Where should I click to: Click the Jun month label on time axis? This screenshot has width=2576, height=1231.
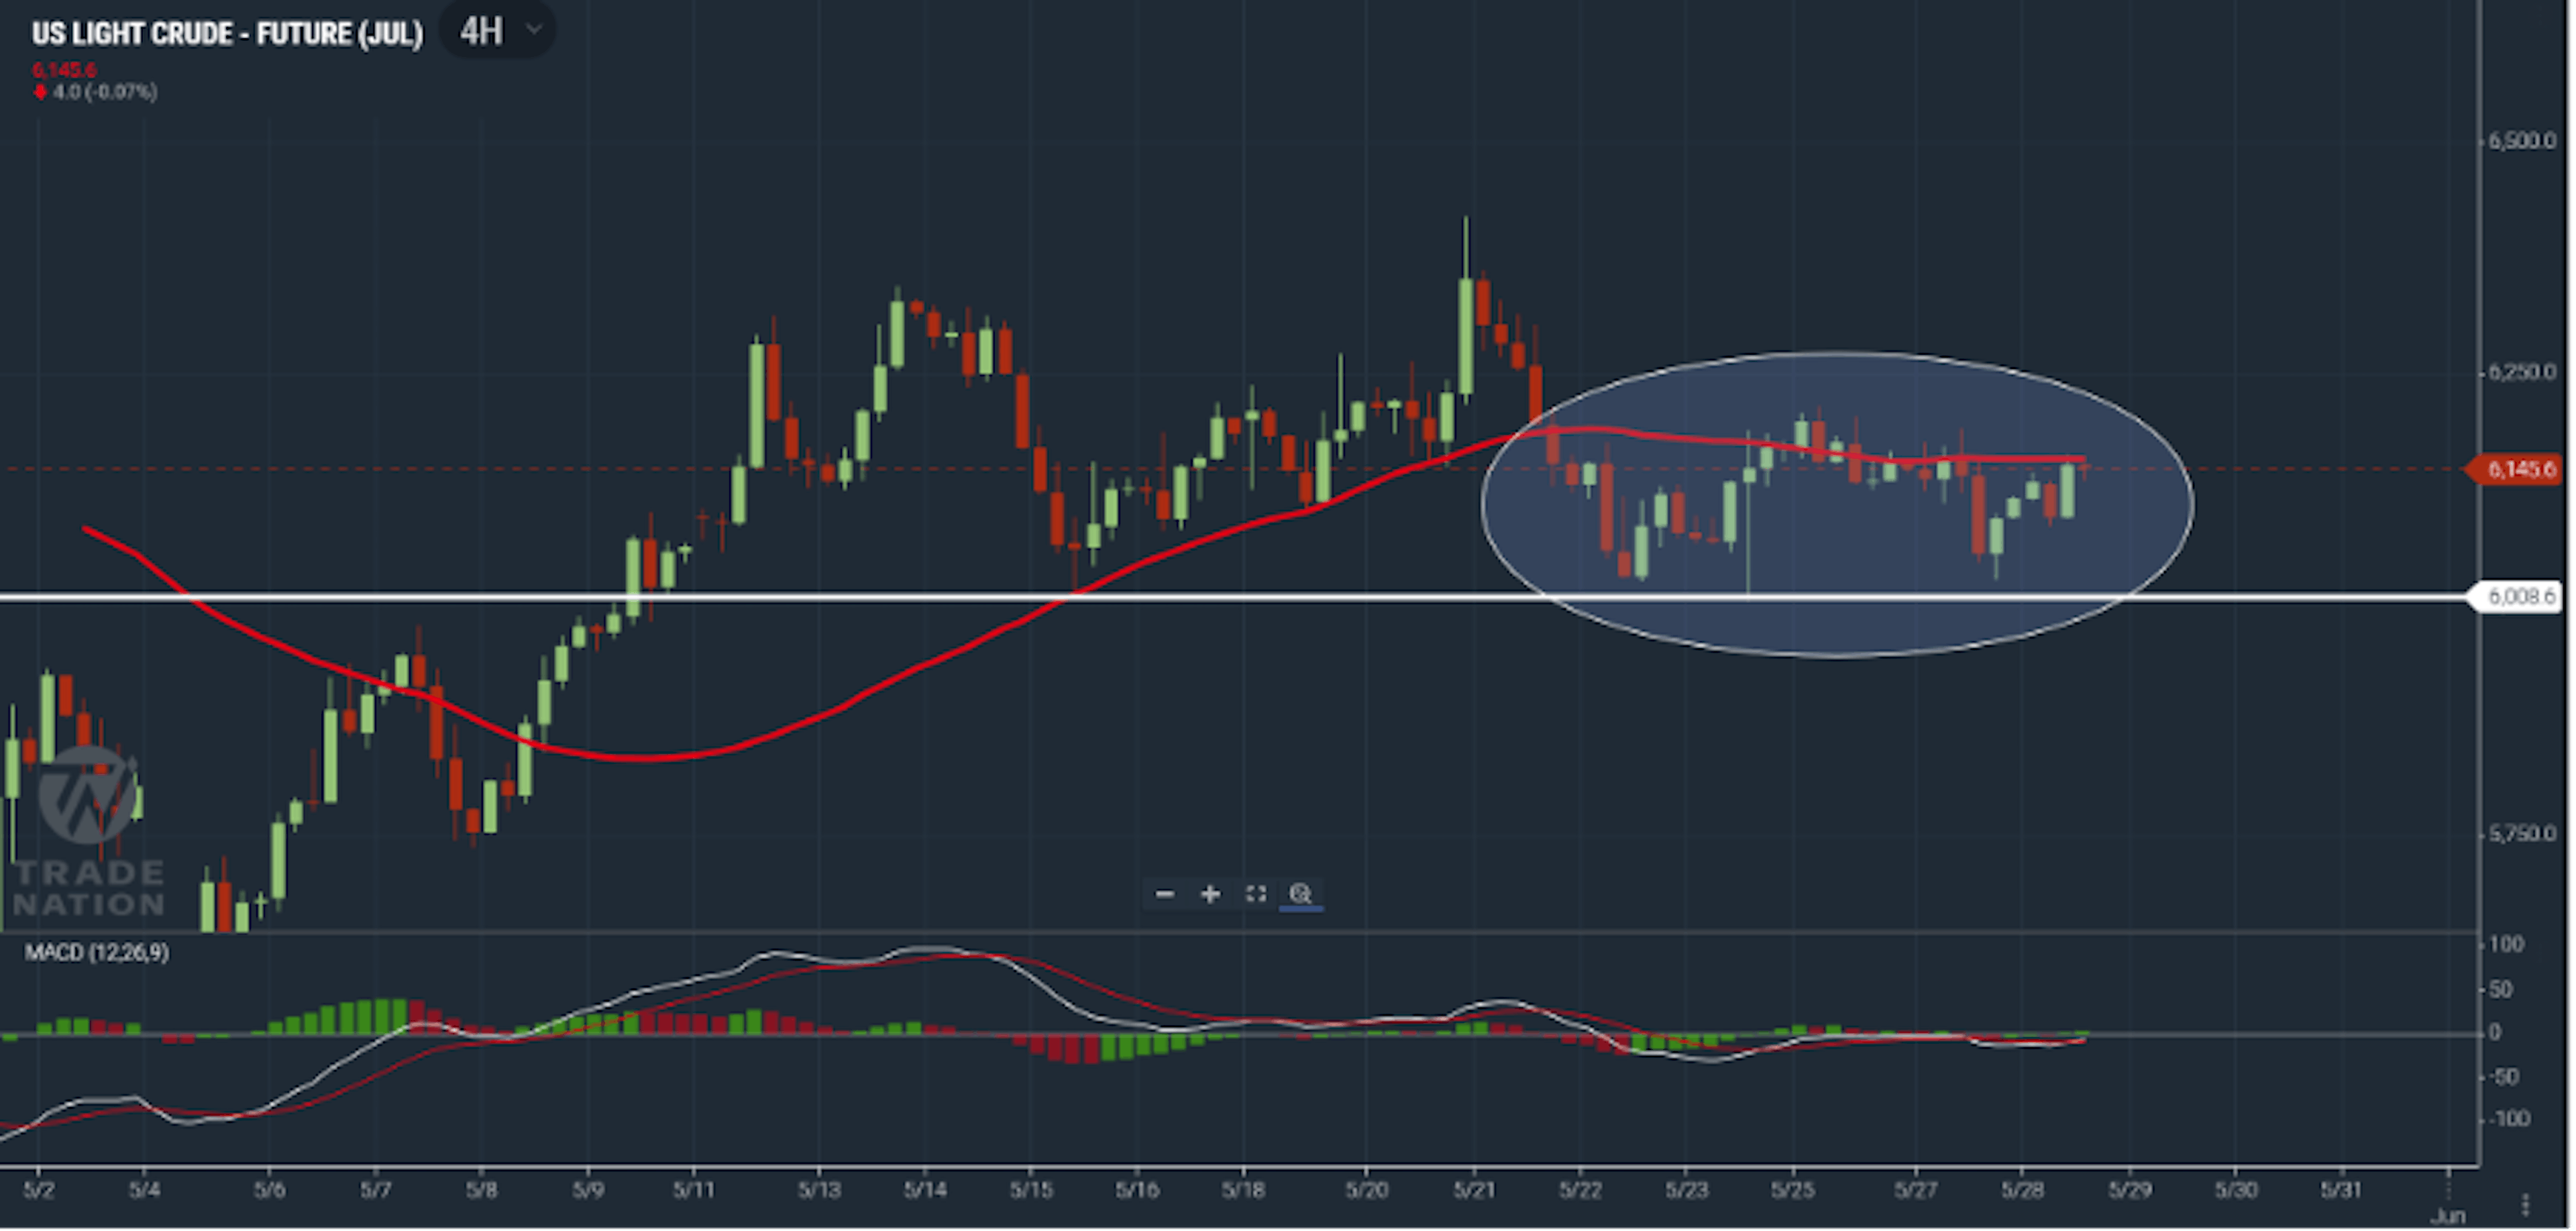[x=2448, y=1216]
